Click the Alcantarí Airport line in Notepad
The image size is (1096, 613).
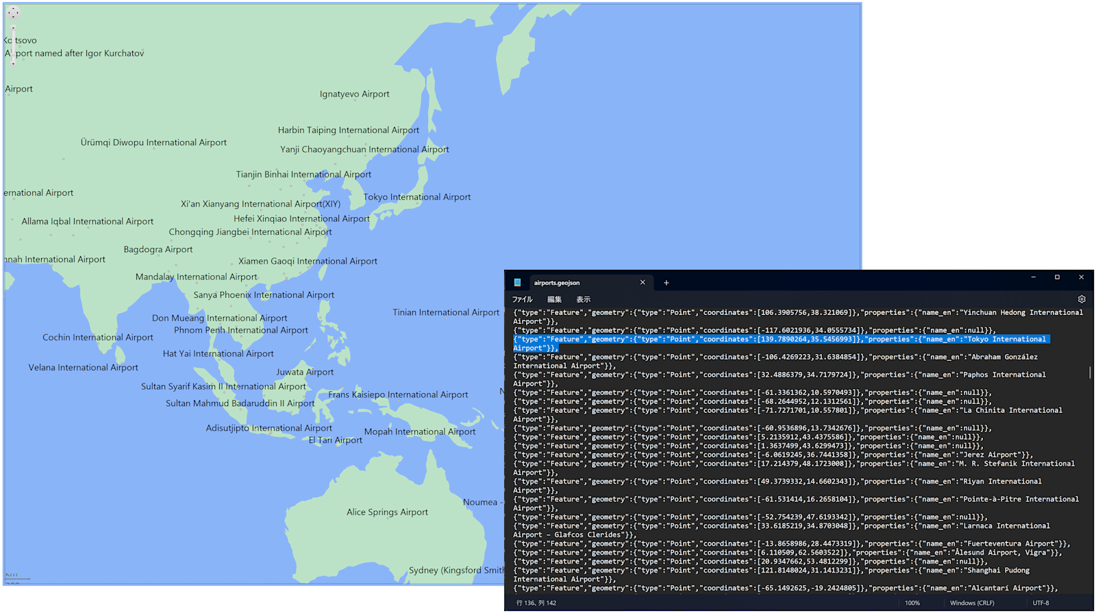coord(786,588)
